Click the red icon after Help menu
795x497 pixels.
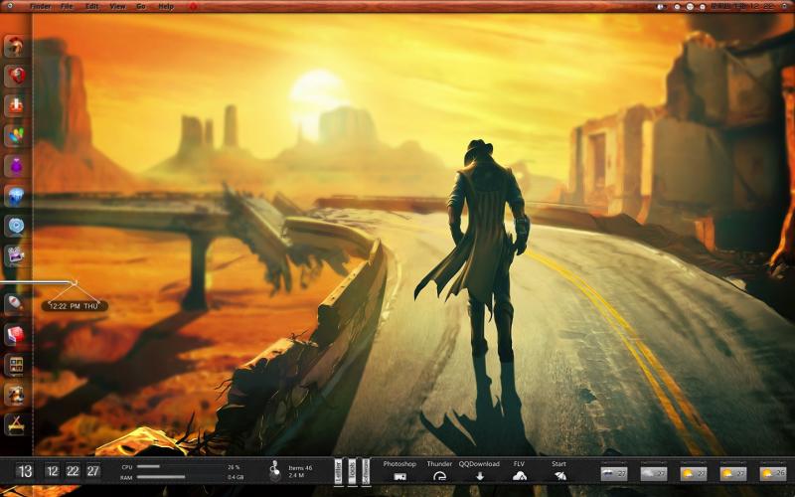[x=193, y=7]
